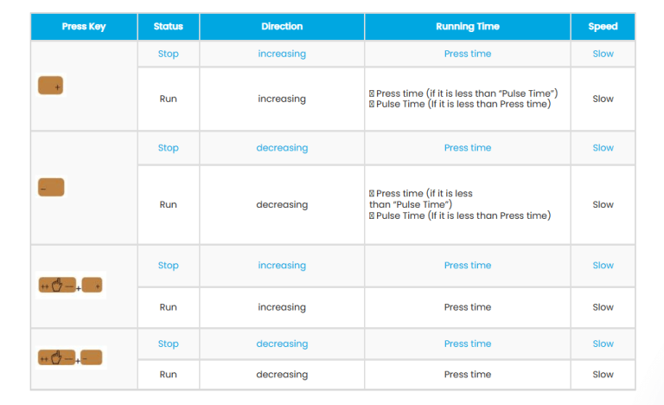Viewport: 664px width, 405px height.
Task: Click the Press Key column header
Action: click(84, 27)
